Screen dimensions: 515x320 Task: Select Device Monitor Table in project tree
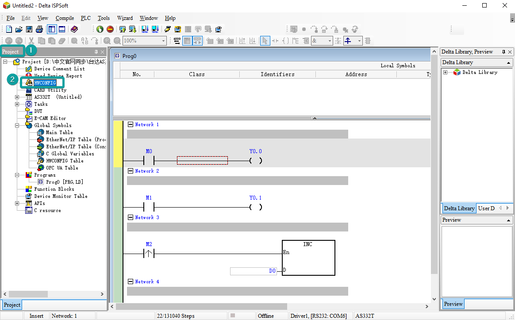point(61,196)
